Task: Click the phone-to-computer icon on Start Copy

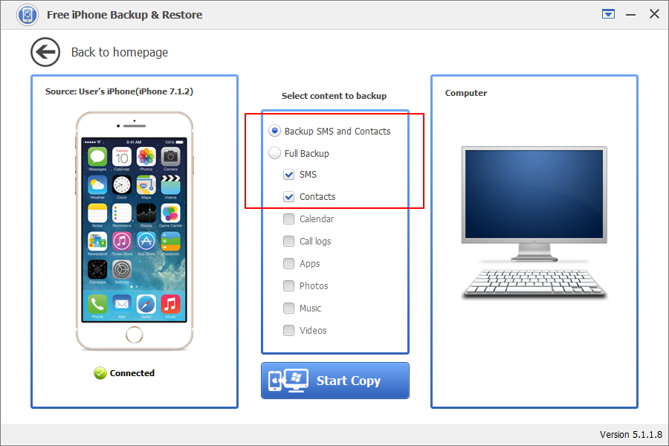Action: 288,381
